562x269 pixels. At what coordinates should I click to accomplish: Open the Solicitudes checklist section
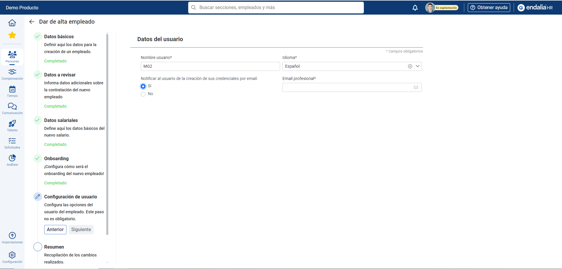click(12, 143)
